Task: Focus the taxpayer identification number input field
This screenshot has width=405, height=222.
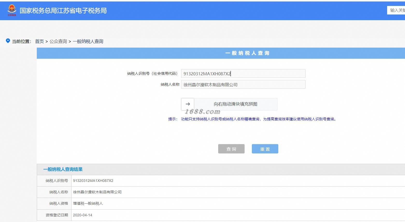Action: [243, 73]
